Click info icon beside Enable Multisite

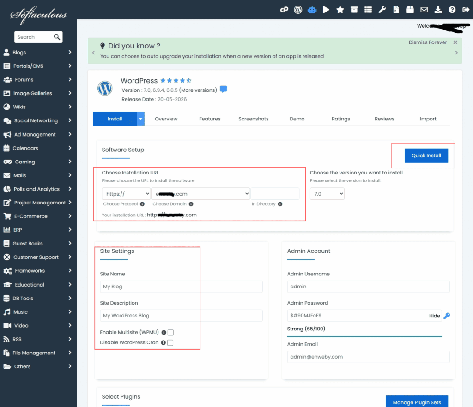164,332
